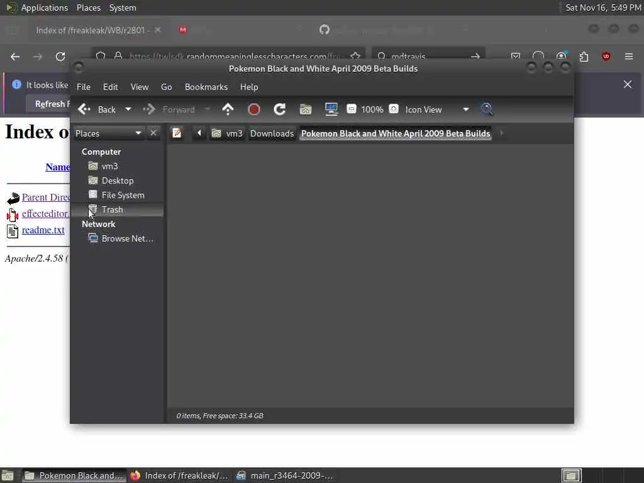The width and height of the screenshot is (644, 483).
Task: Open readme.txt link in Firefox page
Action: point(43,230)
